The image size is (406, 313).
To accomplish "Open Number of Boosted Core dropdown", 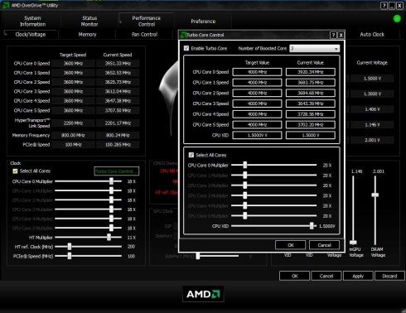I will coord(315,48).
